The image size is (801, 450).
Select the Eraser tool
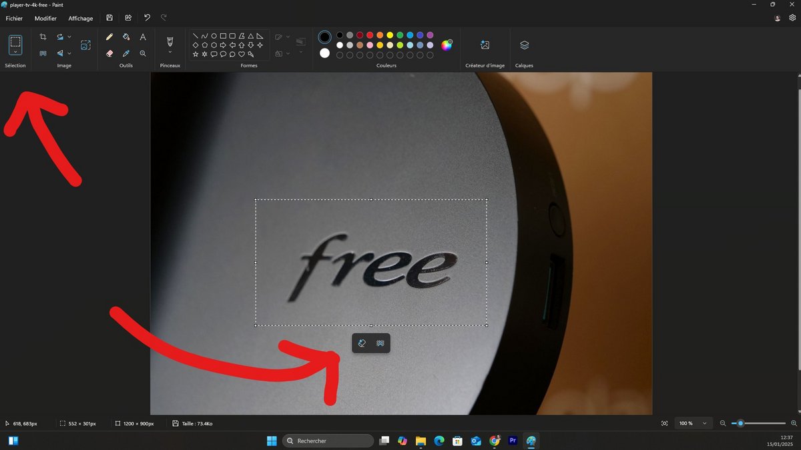(x=109, y=53)
